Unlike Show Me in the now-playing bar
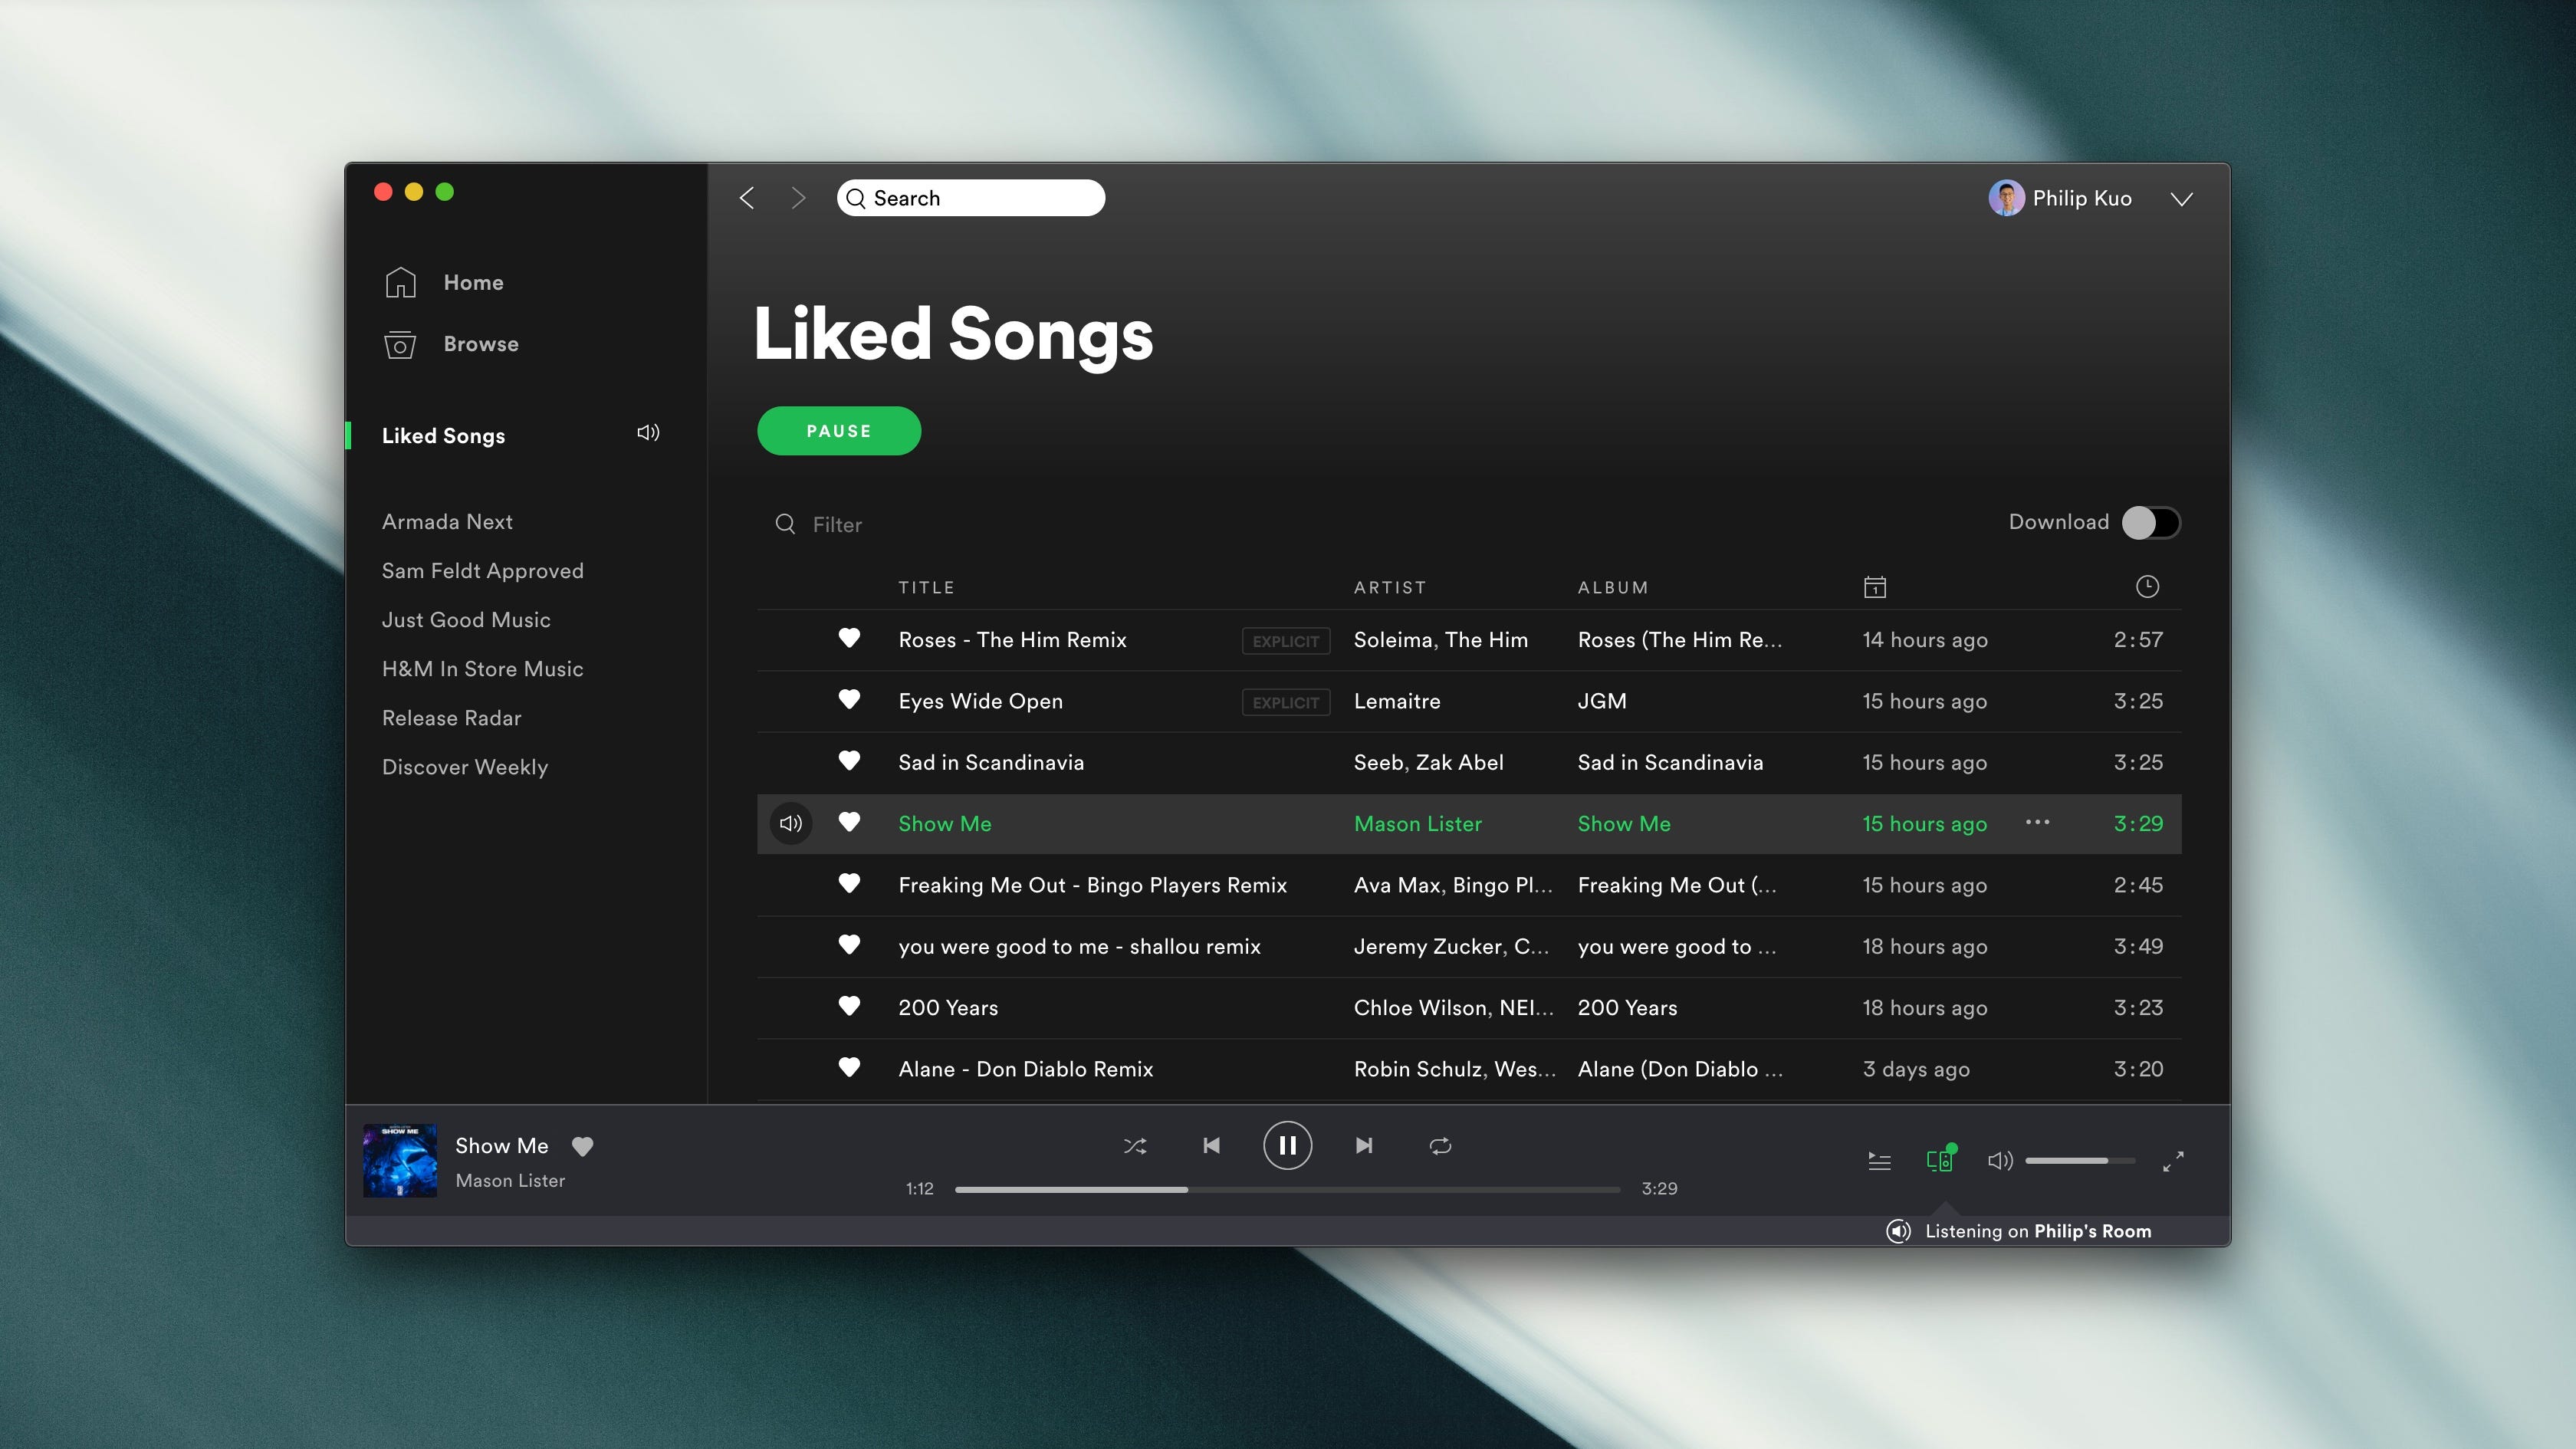 [x=582, y=1147]
